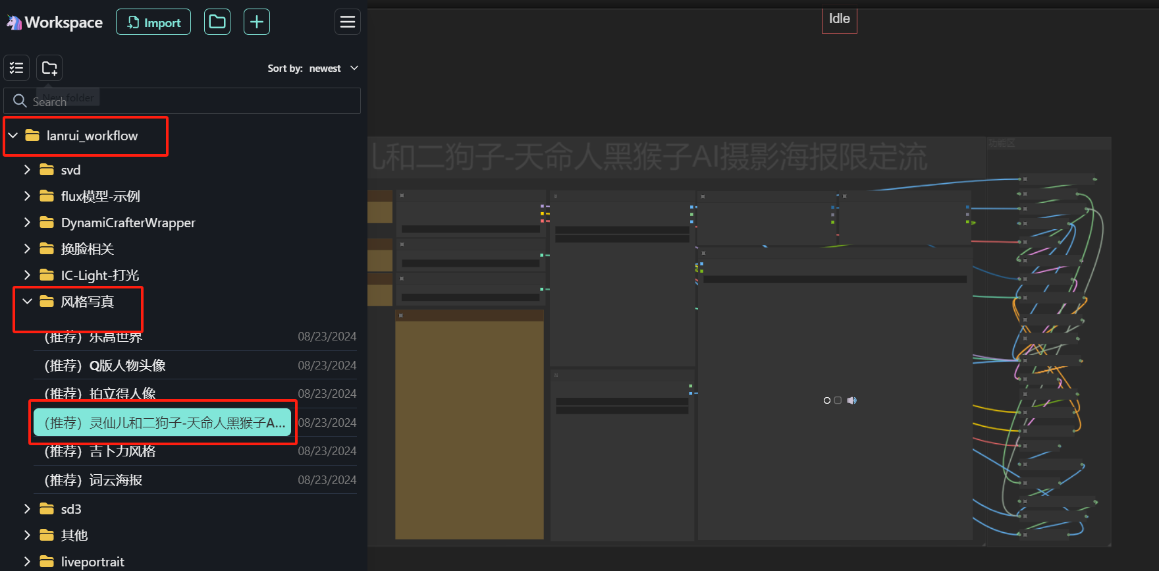Click the New folder icon button
Screen dimensions: 1159x571
(x=49, y=68)
